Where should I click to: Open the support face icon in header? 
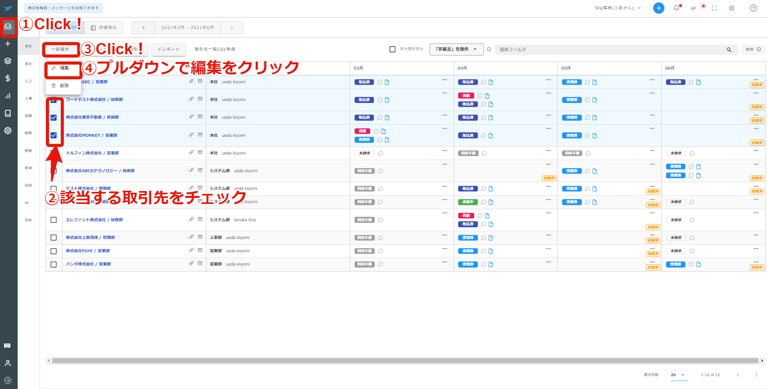tap(732, 8)
